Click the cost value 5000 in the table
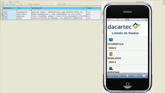Viewport: 165px width, 93px height. [x=89, y=12]
